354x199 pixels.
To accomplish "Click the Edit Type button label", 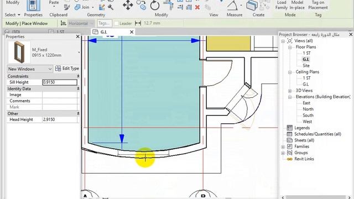I will click(x=70, y=69).
